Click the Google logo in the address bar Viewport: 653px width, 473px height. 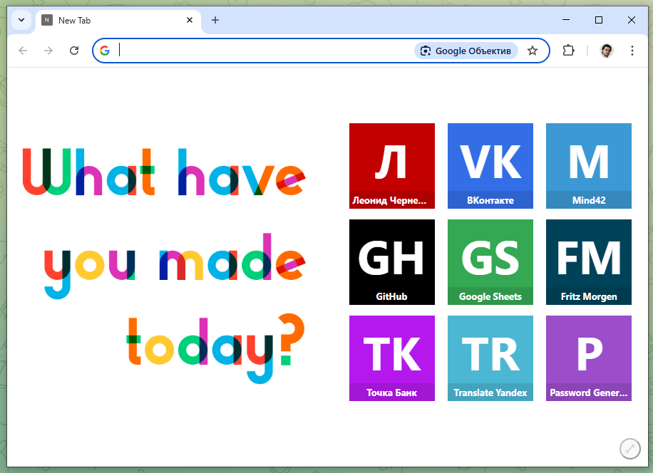pos(105,51)
